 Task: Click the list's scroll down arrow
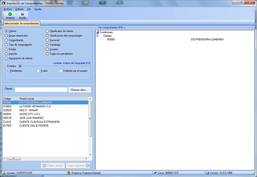[90, 155]
